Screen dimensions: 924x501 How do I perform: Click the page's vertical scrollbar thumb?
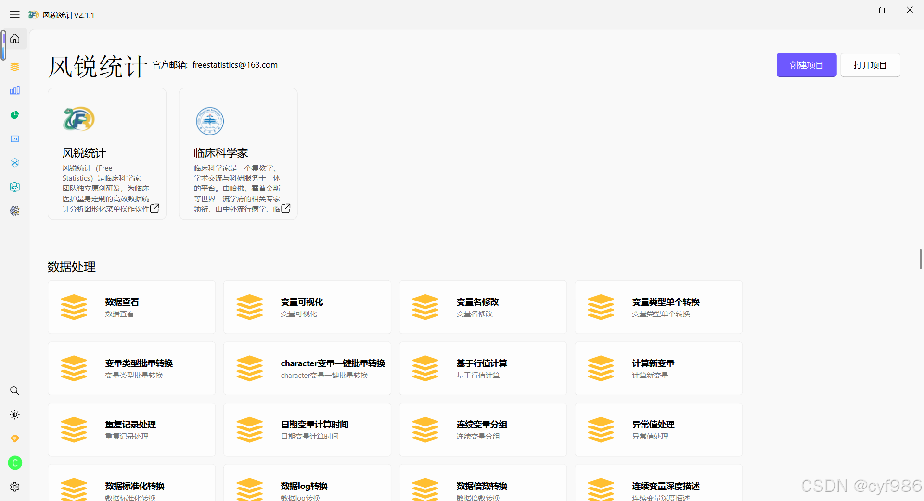click(x=920, y=259)
